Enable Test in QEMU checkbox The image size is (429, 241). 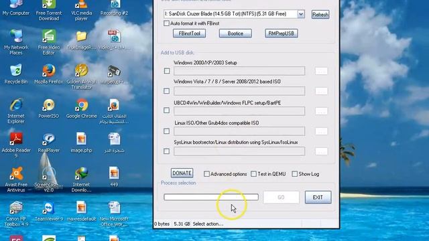tap(253, 174)
